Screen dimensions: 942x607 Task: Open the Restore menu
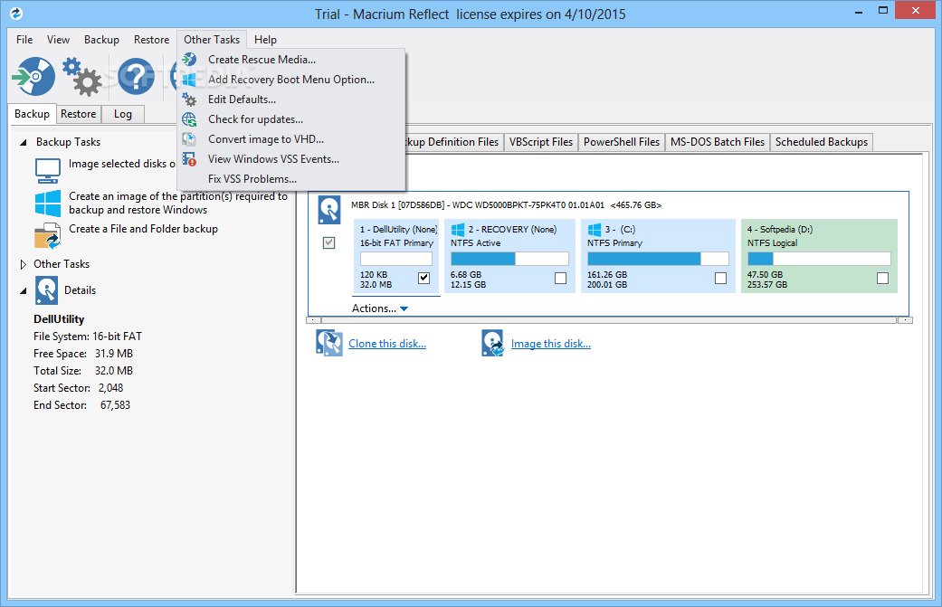pyautogui.click(x=151, y=40)
